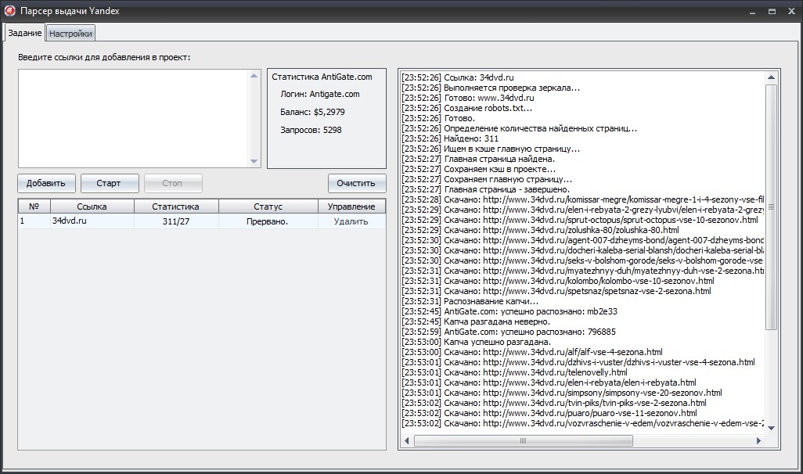
Task: Sort by the № column header
Action: coord(34,206)
